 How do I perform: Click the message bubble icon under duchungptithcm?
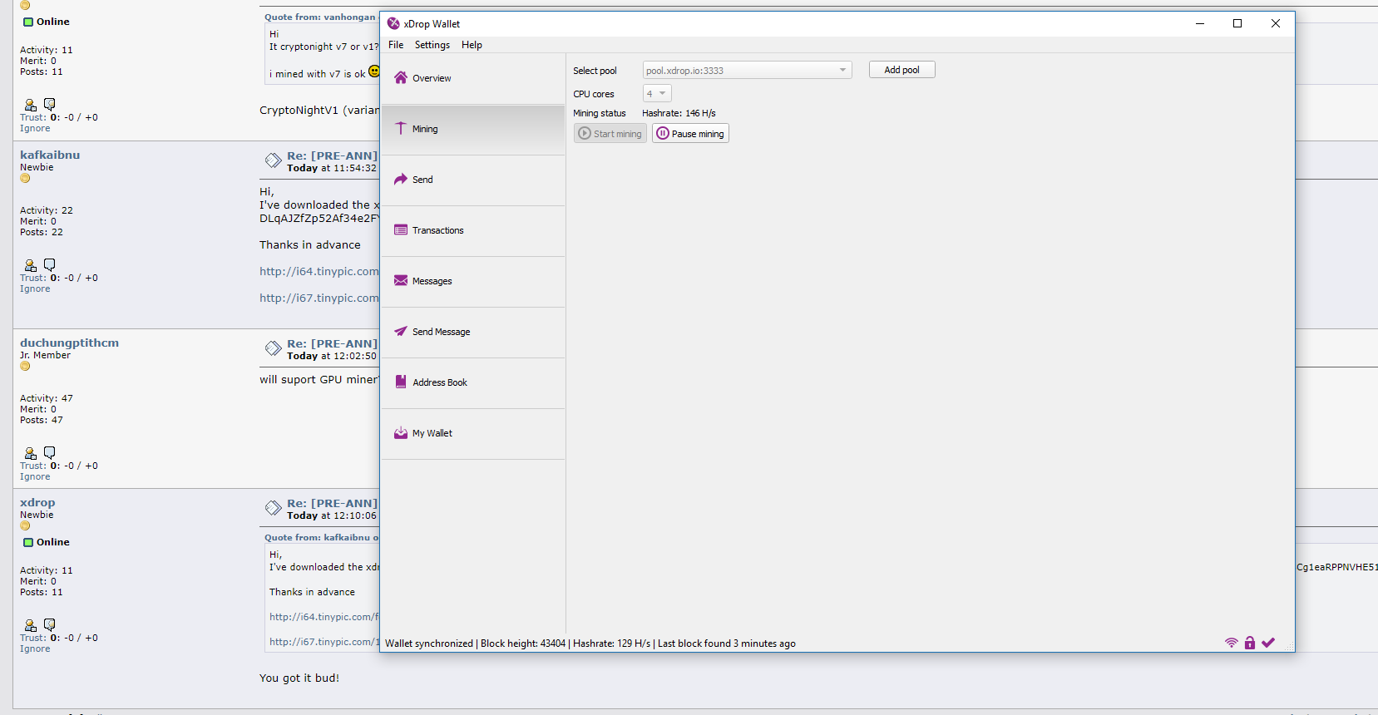(49, 452)
